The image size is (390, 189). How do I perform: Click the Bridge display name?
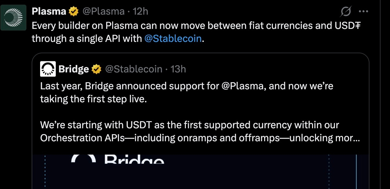[x=74, y=69]
